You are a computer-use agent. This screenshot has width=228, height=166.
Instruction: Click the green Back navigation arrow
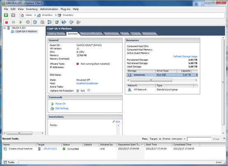[x=6, y=15]
